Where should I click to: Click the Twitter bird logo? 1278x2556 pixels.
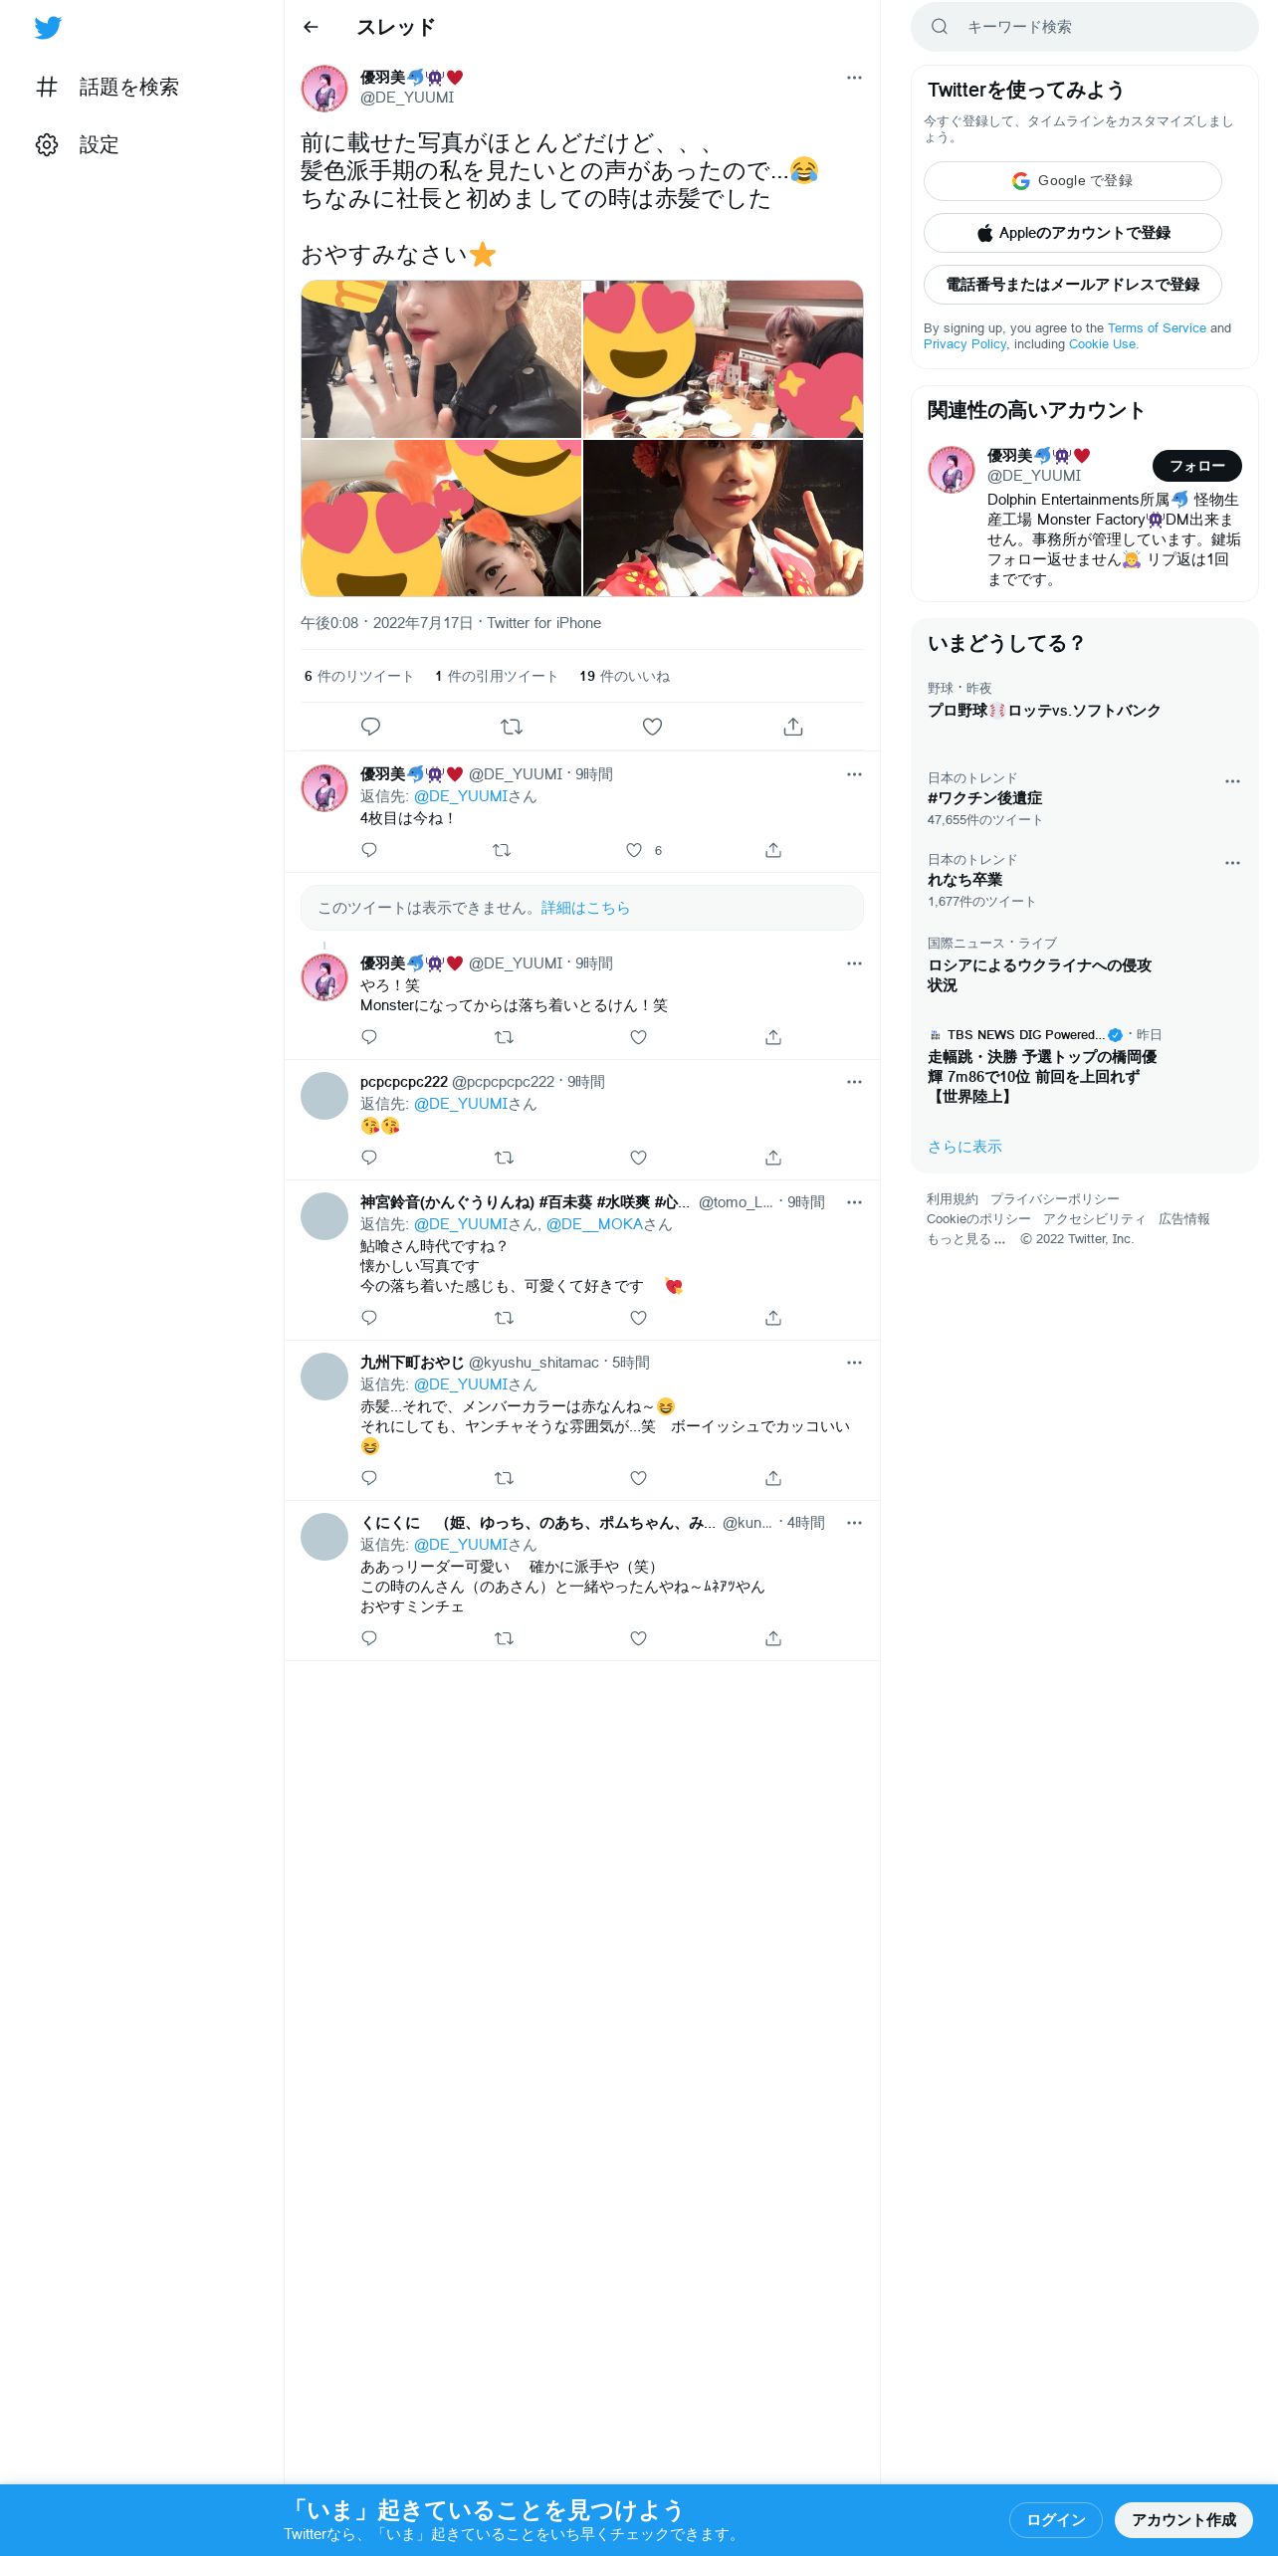[48, 28]
